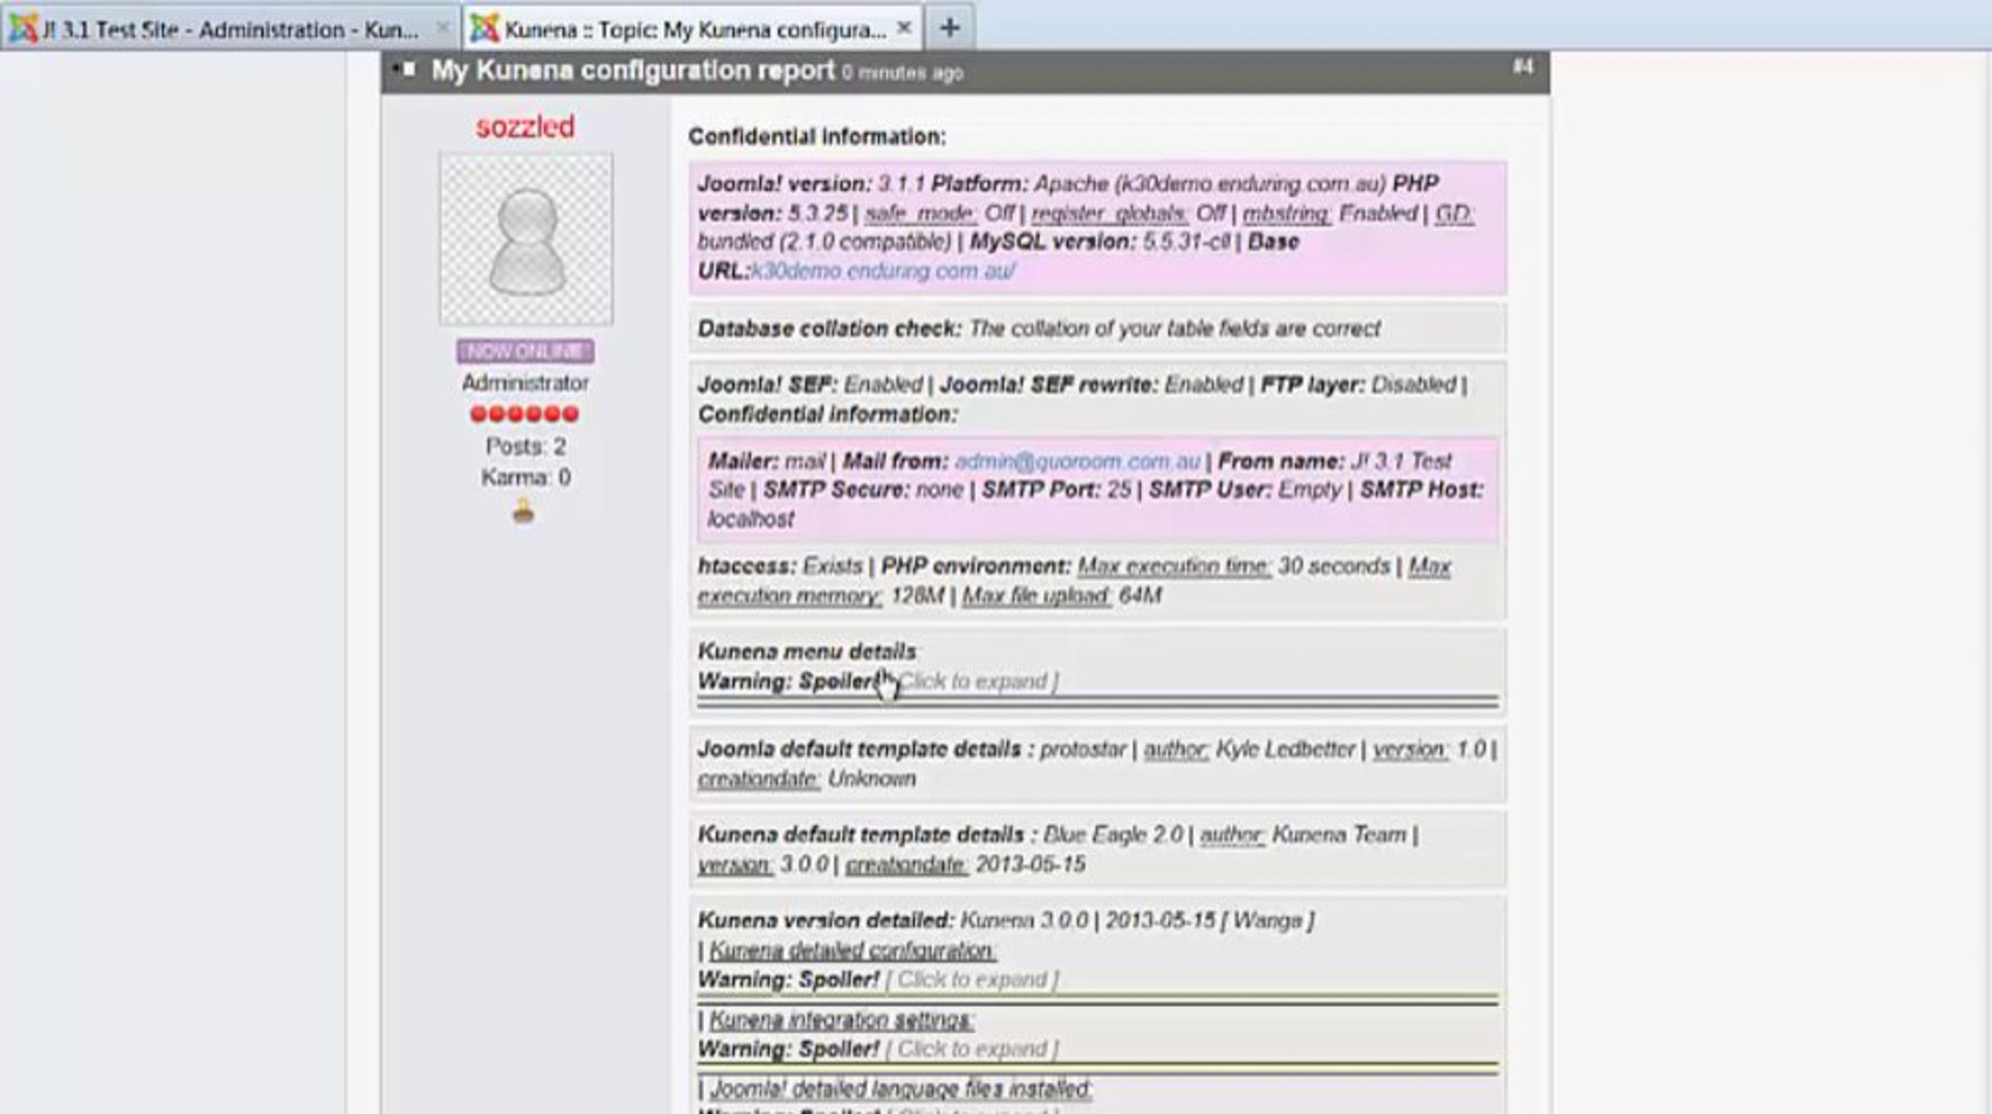Click the safe_mode underlined label
Viewport: 1992px width, 1114px height.
click(x=921, y=214)
